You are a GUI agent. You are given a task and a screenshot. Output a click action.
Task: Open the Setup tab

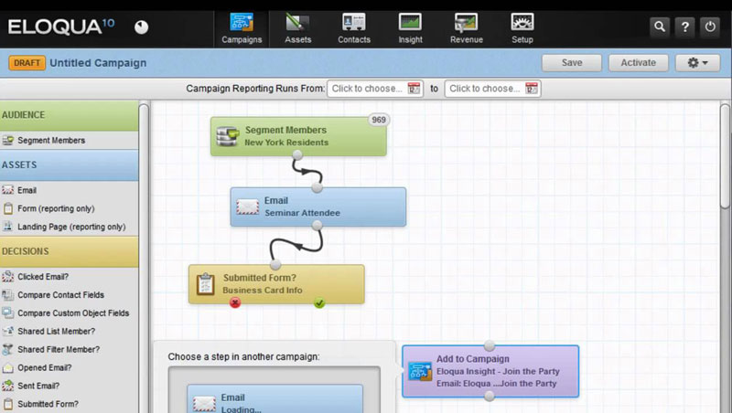coord(522,29)
